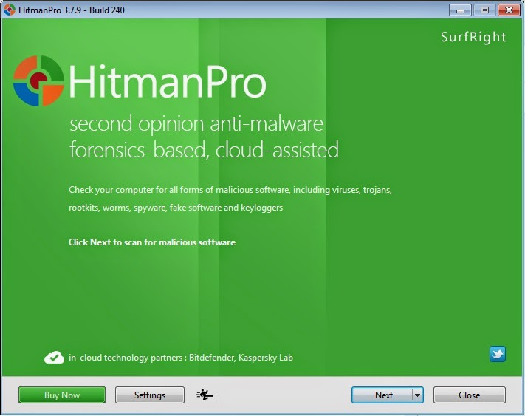Viewport: 525px width, 416px height.
Task: Click the "rootkits, worms, spyware" text line
Action: [176, 208]
